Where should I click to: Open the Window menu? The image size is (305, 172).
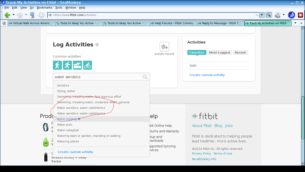pyautogui.click(x=71, y=8)
